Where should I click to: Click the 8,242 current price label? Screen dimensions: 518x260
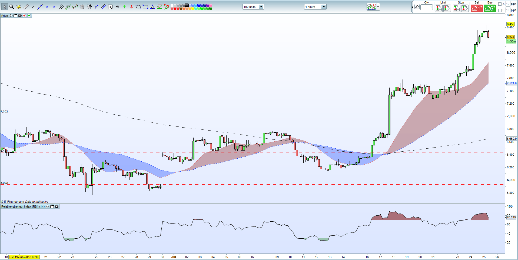(510, 37)
